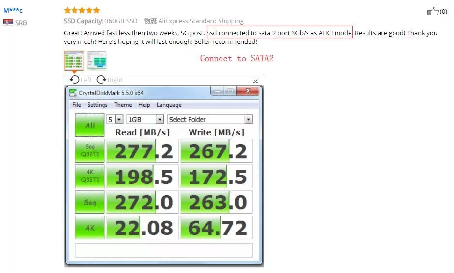Click the Seq Q32T1 read value 277.2
454x273 pixels.
(143, 151)
